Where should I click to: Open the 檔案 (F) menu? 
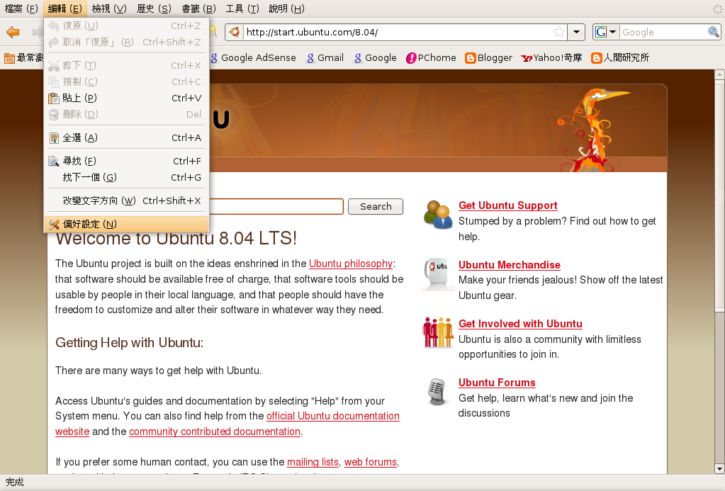coord(21,9)
